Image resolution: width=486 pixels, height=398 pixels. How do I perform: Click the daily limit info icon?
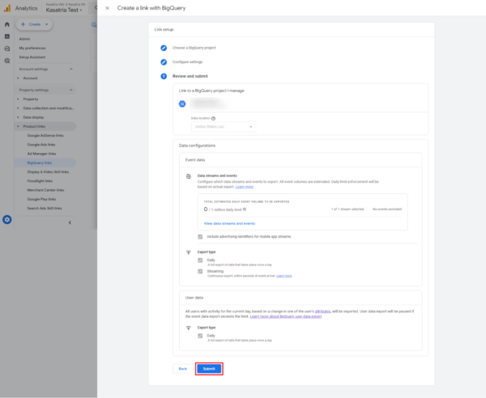point(245,210)
